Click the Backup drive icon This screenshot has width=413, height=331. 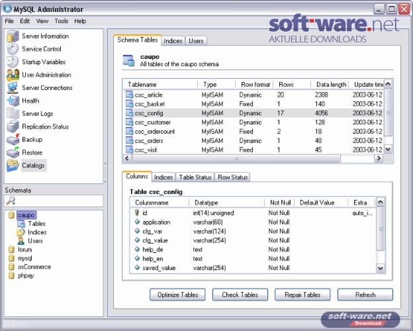[13, 140]
